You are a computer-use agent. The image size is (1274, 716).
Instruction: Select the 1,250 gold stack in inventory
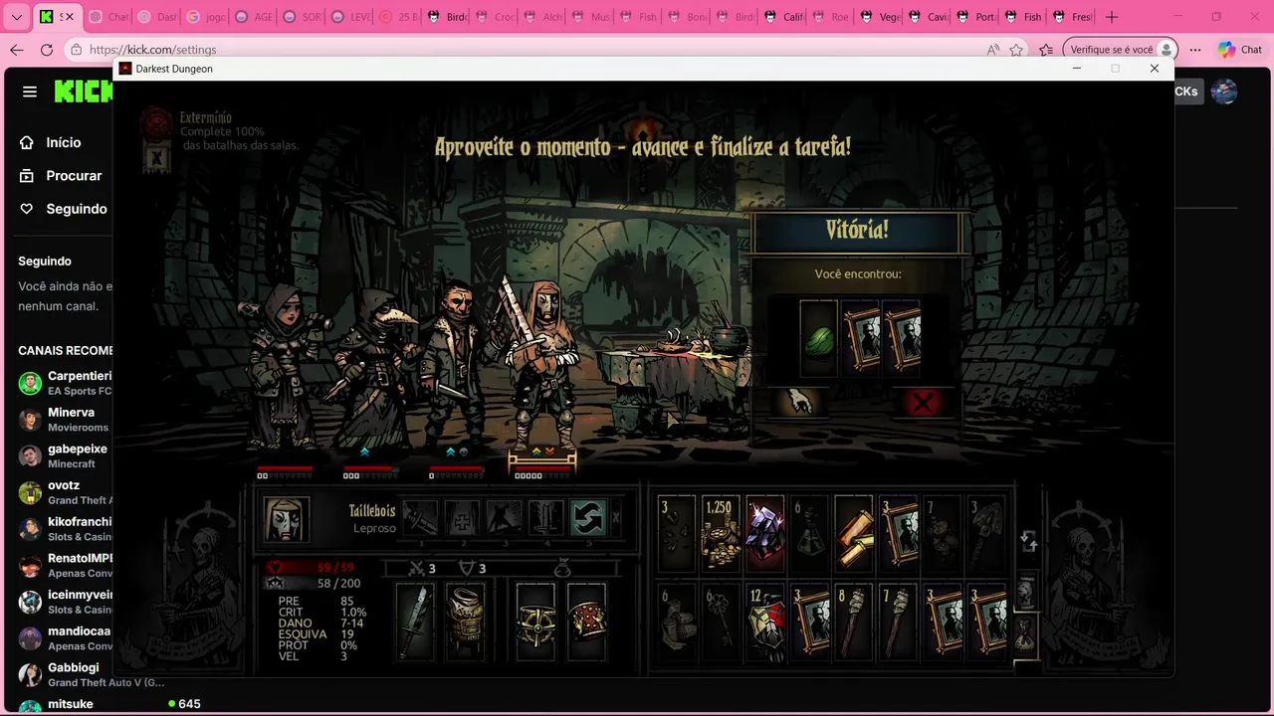click(722, 534)
